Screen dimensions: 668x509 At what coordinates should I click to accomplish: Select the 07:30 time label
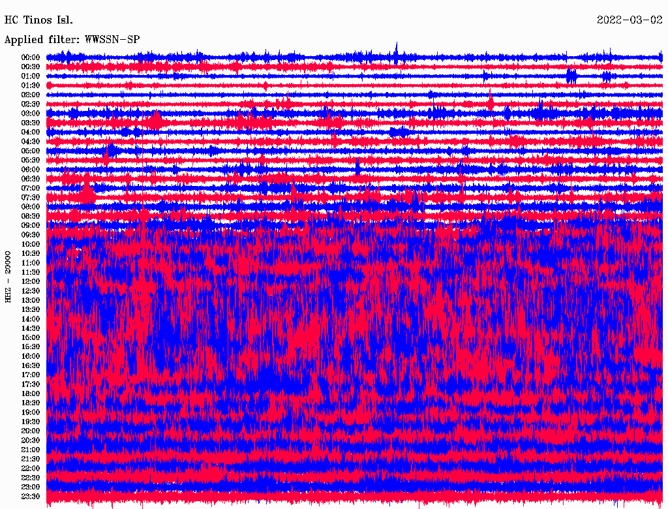pyautogui.click(x=31, y=197)
